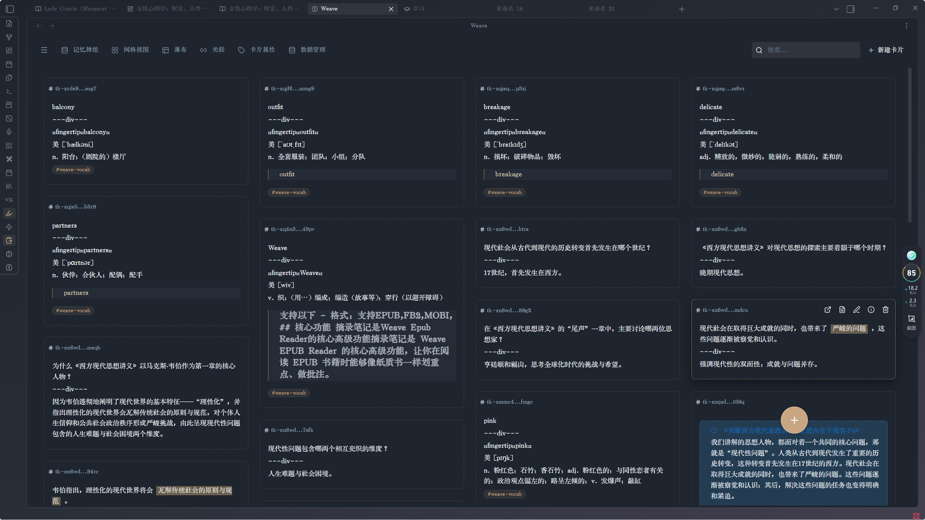Click the dice random note icon
925x520 pixels.
[9, 119]
